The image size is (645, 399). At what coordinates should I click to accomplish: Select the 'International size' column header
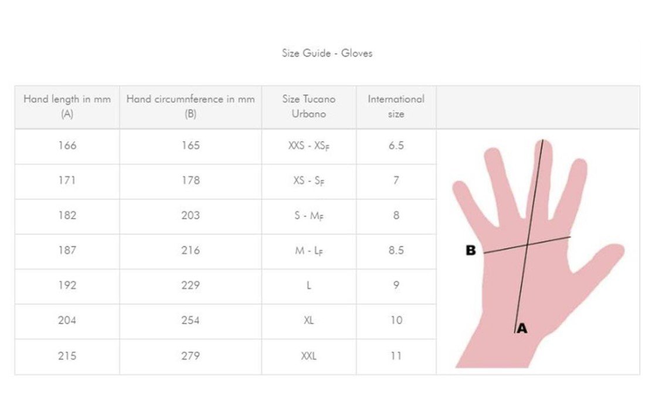396,106
